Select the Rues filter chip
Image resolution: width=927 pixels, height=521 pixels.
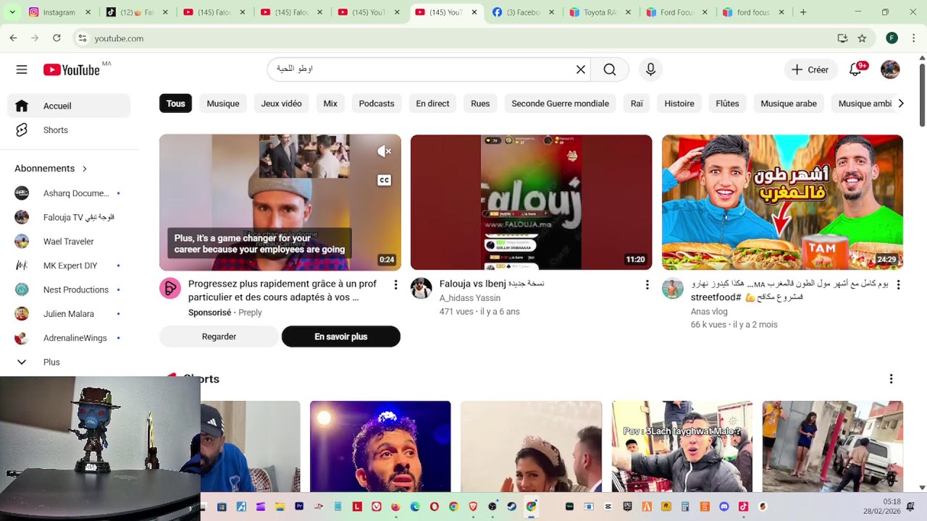[480, 103]
